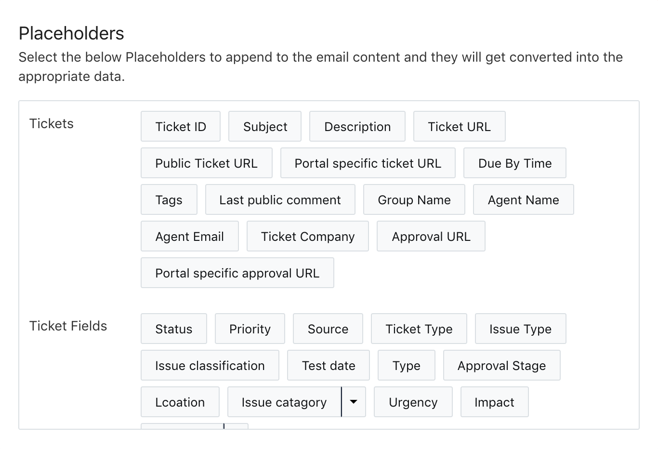Insert the Ticket URL placeholder
This screenshot has height=449, width=658.
click(460, 126)
